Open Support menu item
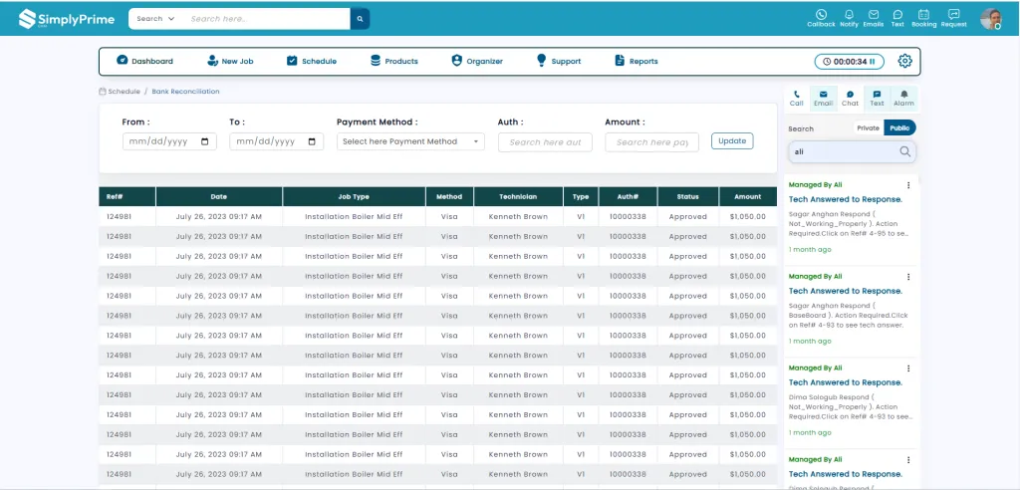 [558, 61]
